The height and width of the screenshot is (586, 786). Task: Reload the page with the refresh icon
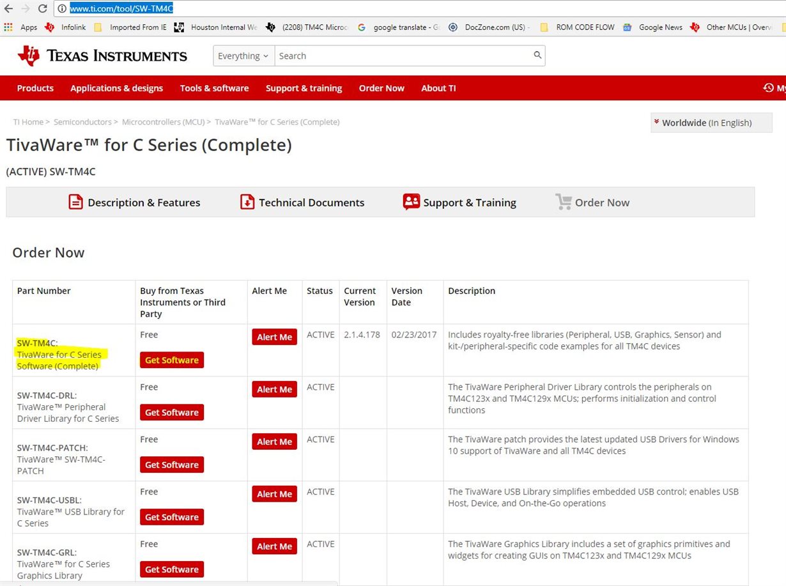43,8
